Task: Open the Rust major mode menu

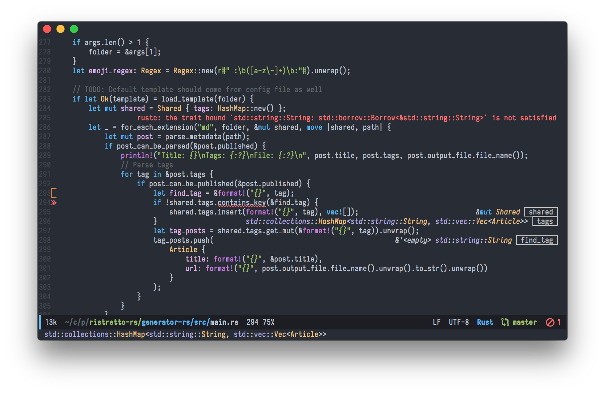Action: coord(485,322)
